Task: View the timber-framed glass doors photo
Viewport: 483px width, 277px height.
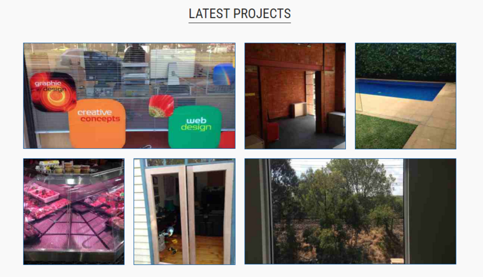Action: (x=184, y=211)
